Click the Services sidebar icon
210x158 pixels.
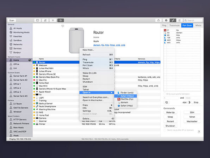click(x=11, y=48)
